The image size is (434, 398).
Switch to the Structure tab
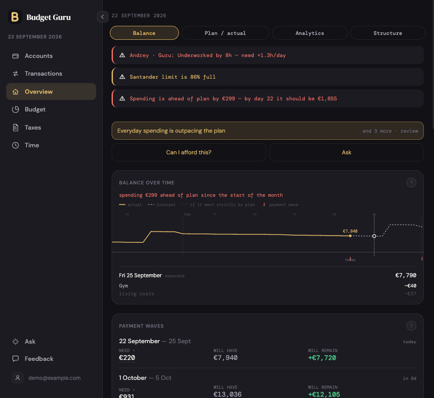(387, 33)
